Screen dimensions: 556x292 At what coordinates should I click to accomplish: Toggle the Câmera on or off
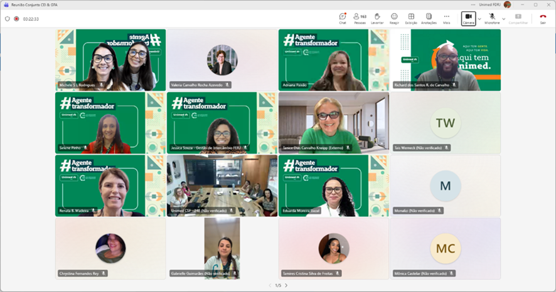pyautogui.click(x=468, y=18)
